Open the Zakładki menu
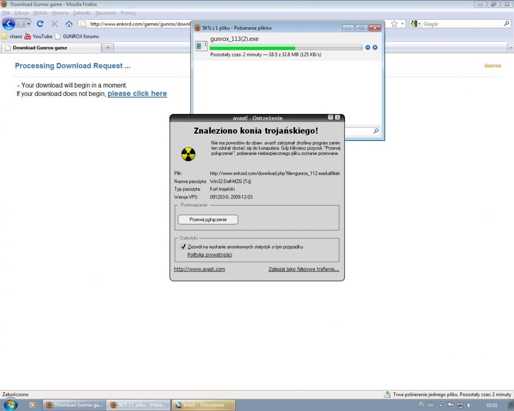This screenshot has width=514, height=411. coord(81,13)
